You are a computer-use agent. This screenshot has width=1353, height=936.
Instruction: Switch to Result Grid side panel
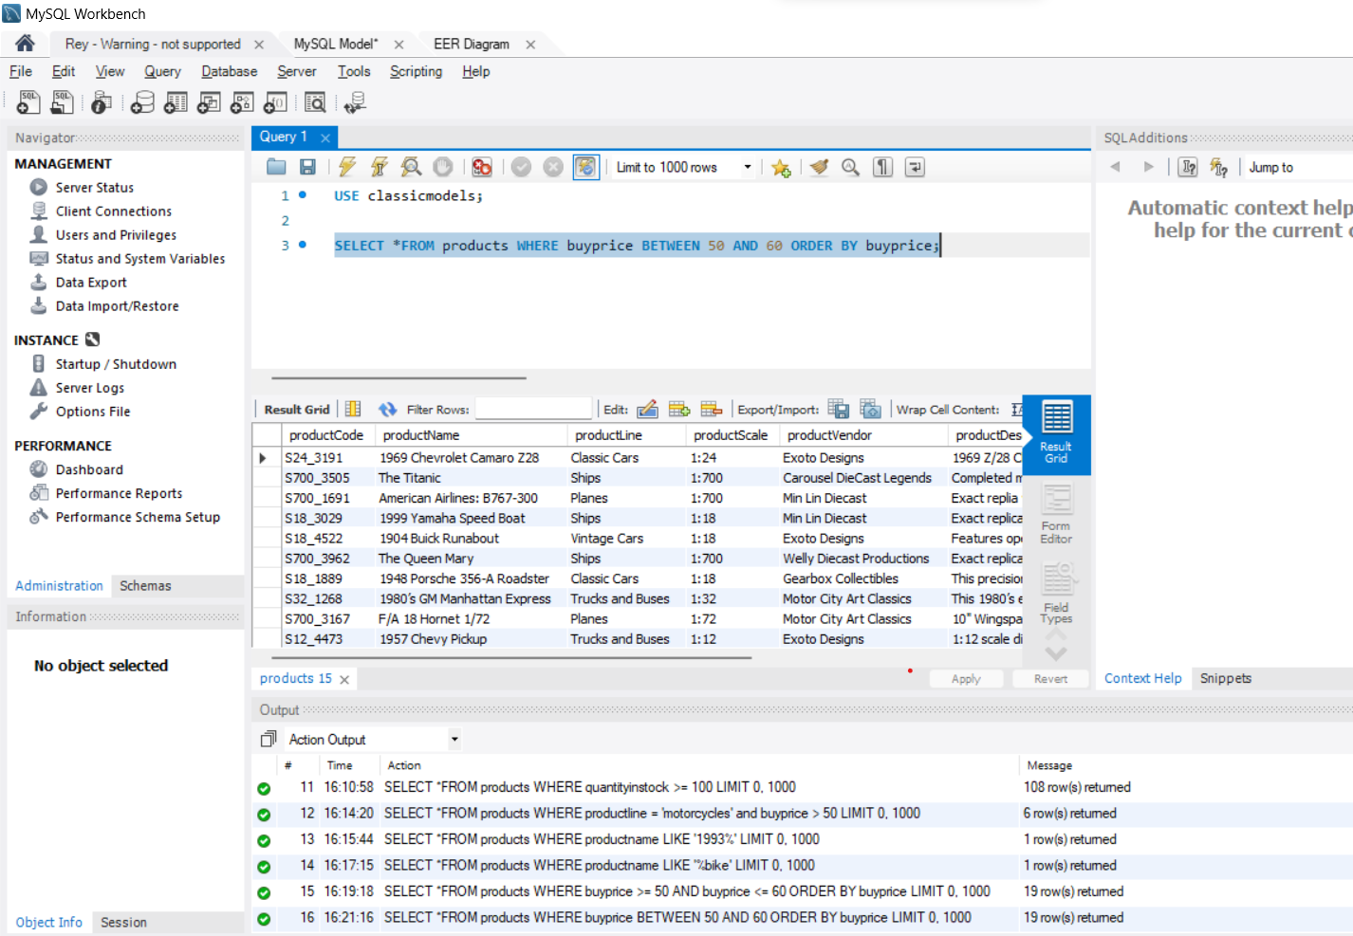tap(1056, 433)
